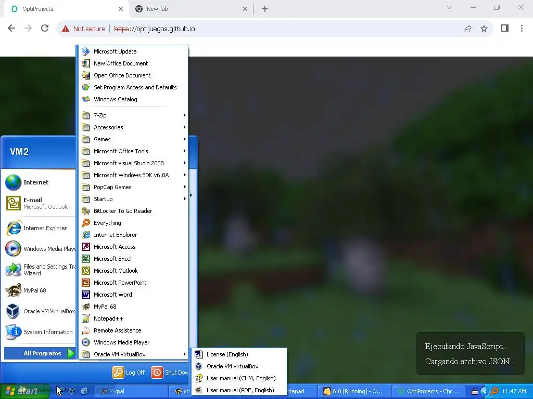Screen dimensions: 533x399
Task: Open Internet Explorer in Start menu left pane
Action: point(39,228)
